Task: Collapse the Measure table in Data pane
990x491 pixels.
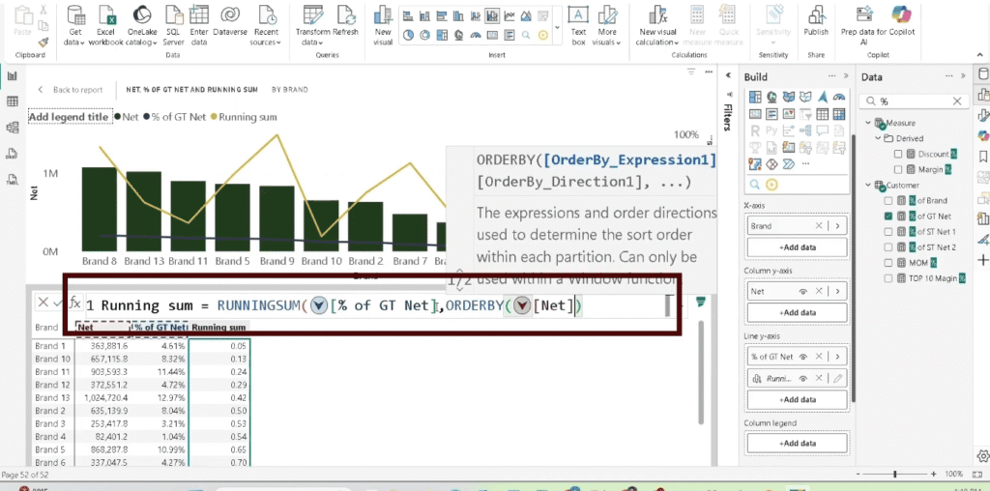Action: click(x=869, y=123)
